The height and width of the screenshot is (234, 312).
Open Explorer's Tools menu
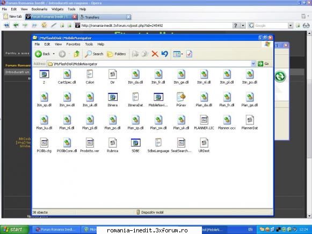click(89, 45)
